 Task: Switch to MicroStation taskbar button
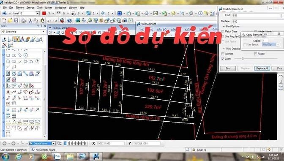96,156
